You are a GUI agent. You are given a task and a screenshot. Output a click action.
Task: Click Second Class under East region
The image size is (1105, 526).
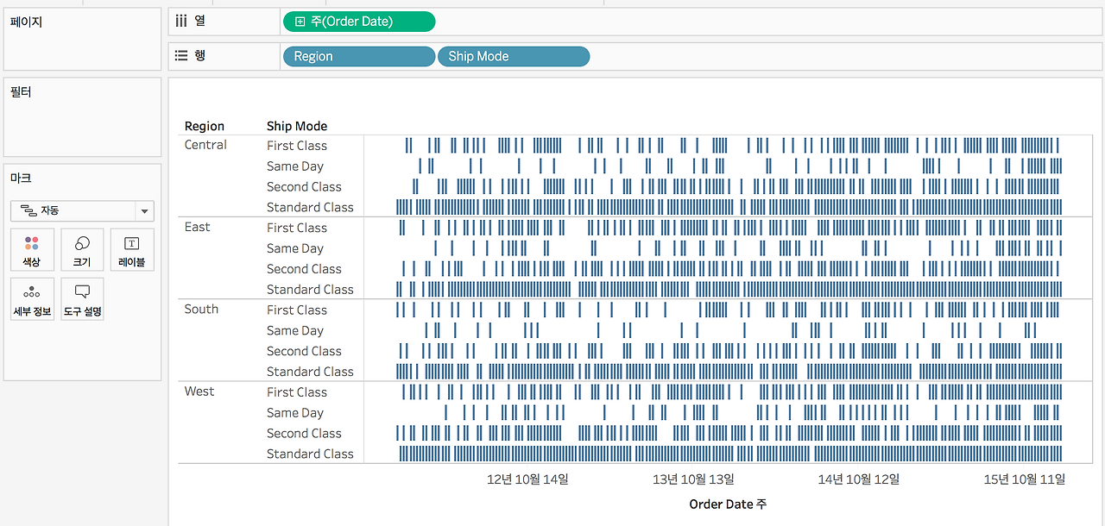(304, 269)
